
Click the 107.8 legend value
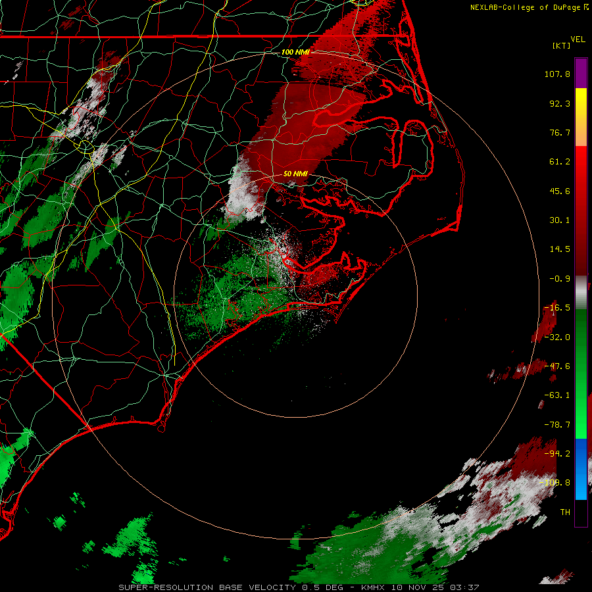pos(557,74)
